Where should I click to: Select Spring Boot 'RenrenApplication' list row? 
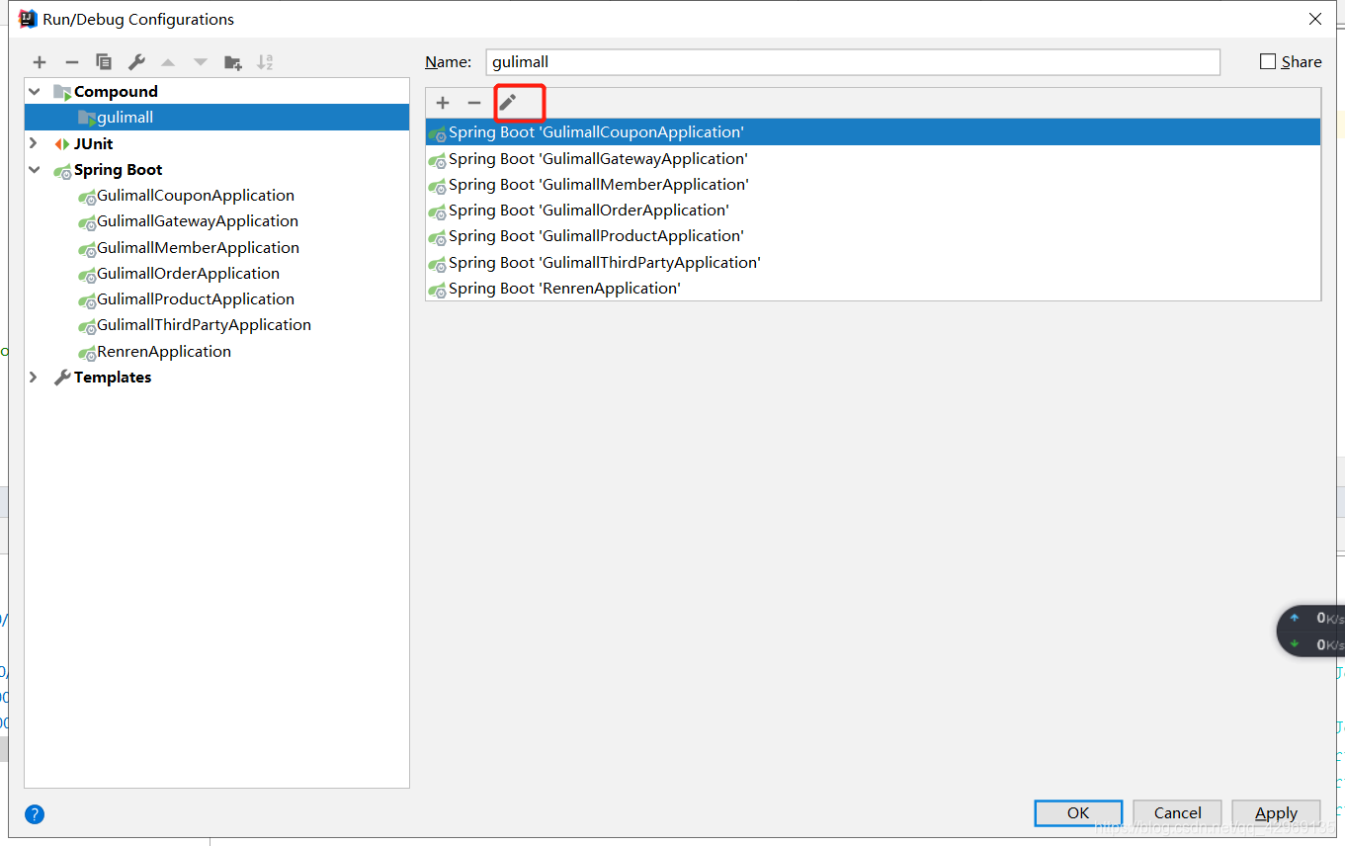click(x=873, y=289)
